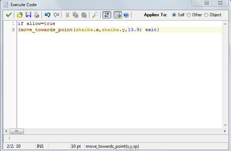Open the blue help icon

pyautogui.click(x=126, y=15)
